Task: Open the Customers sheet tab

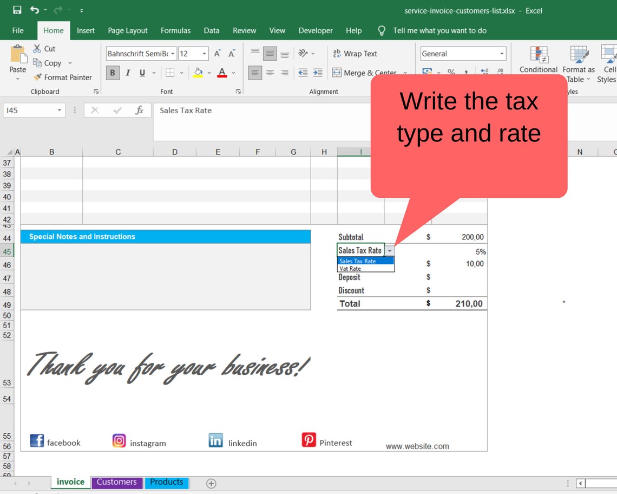Action: click(116, 482)
